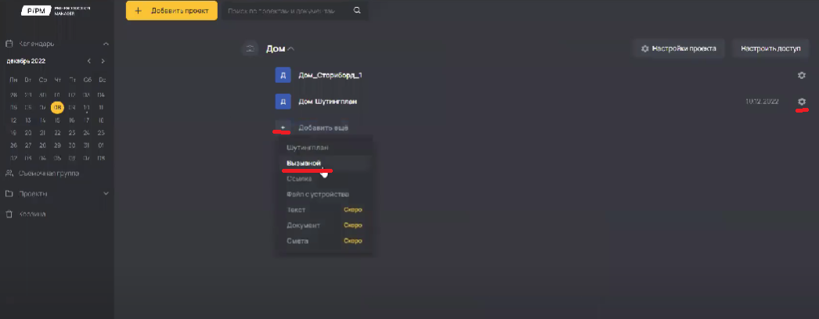Open the Дом_Сториборд_1 document
The height and width of the screenshot is (319, 819).
(330, 75)
